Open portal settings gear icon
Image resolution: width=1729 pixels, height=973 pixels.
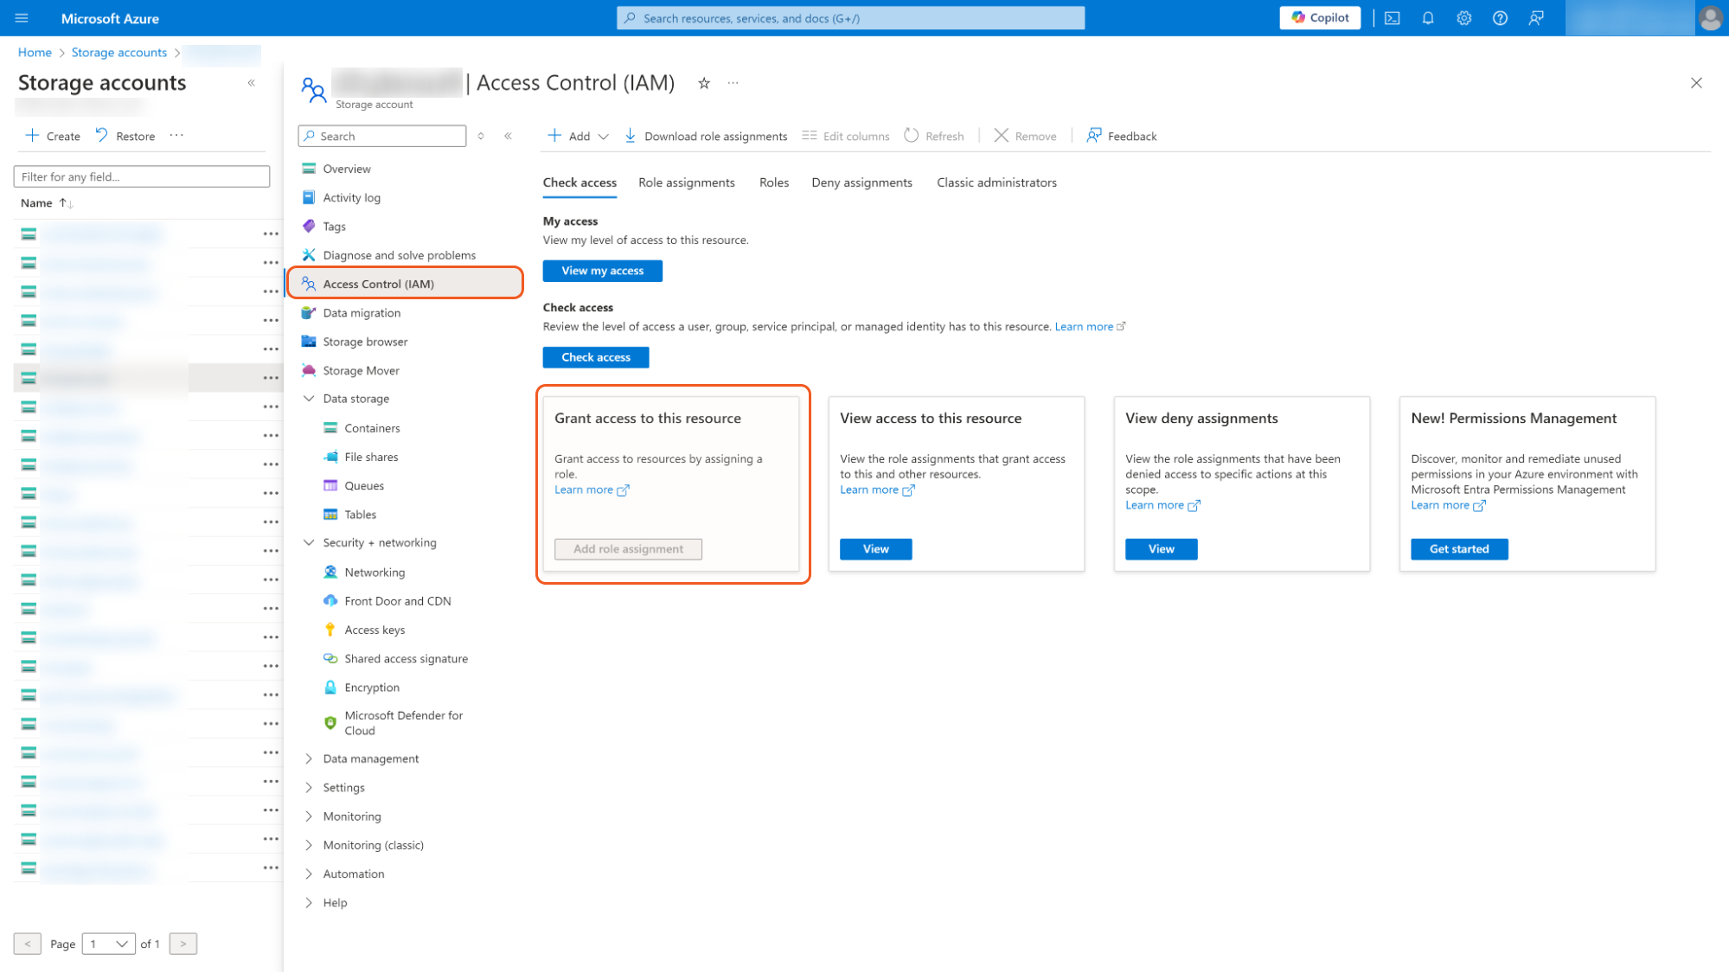1463,18
